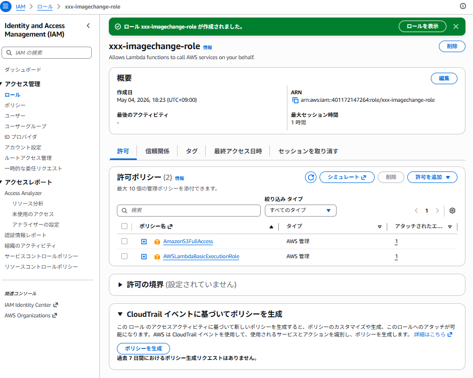Open the シミュレート policy simulator button

(347, 177)
